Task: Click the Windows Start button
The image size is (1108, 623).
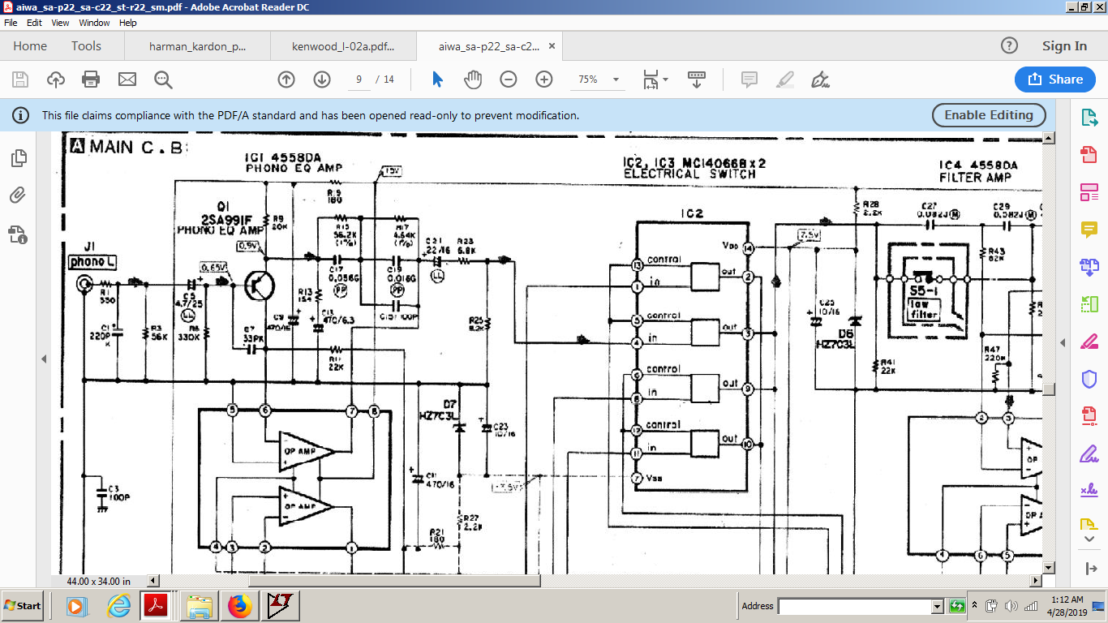Action: pyautogui.click(x=23, y=606)
